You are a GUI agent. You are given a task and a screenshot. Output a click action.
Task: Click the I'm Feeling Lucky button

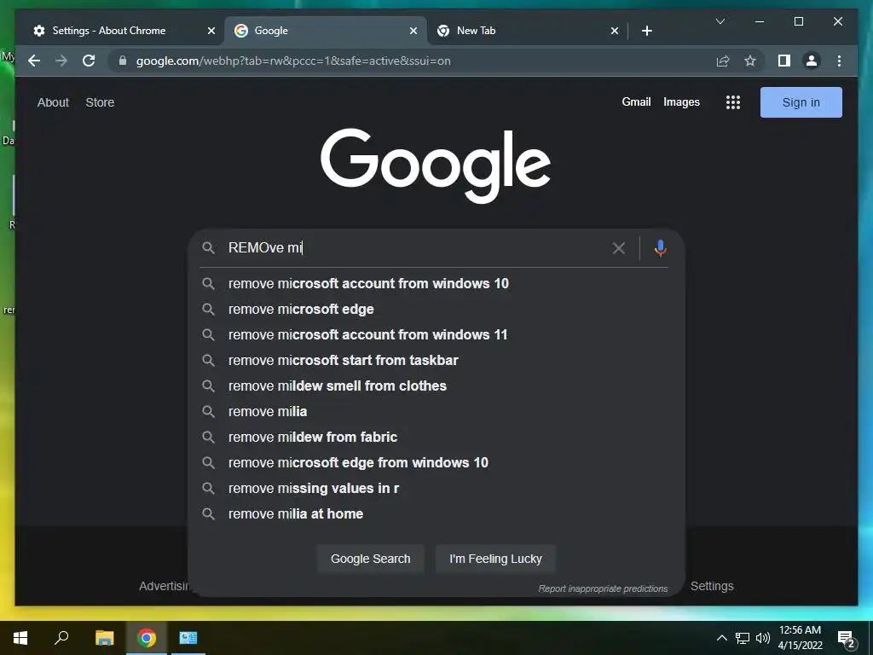[495, 559]
